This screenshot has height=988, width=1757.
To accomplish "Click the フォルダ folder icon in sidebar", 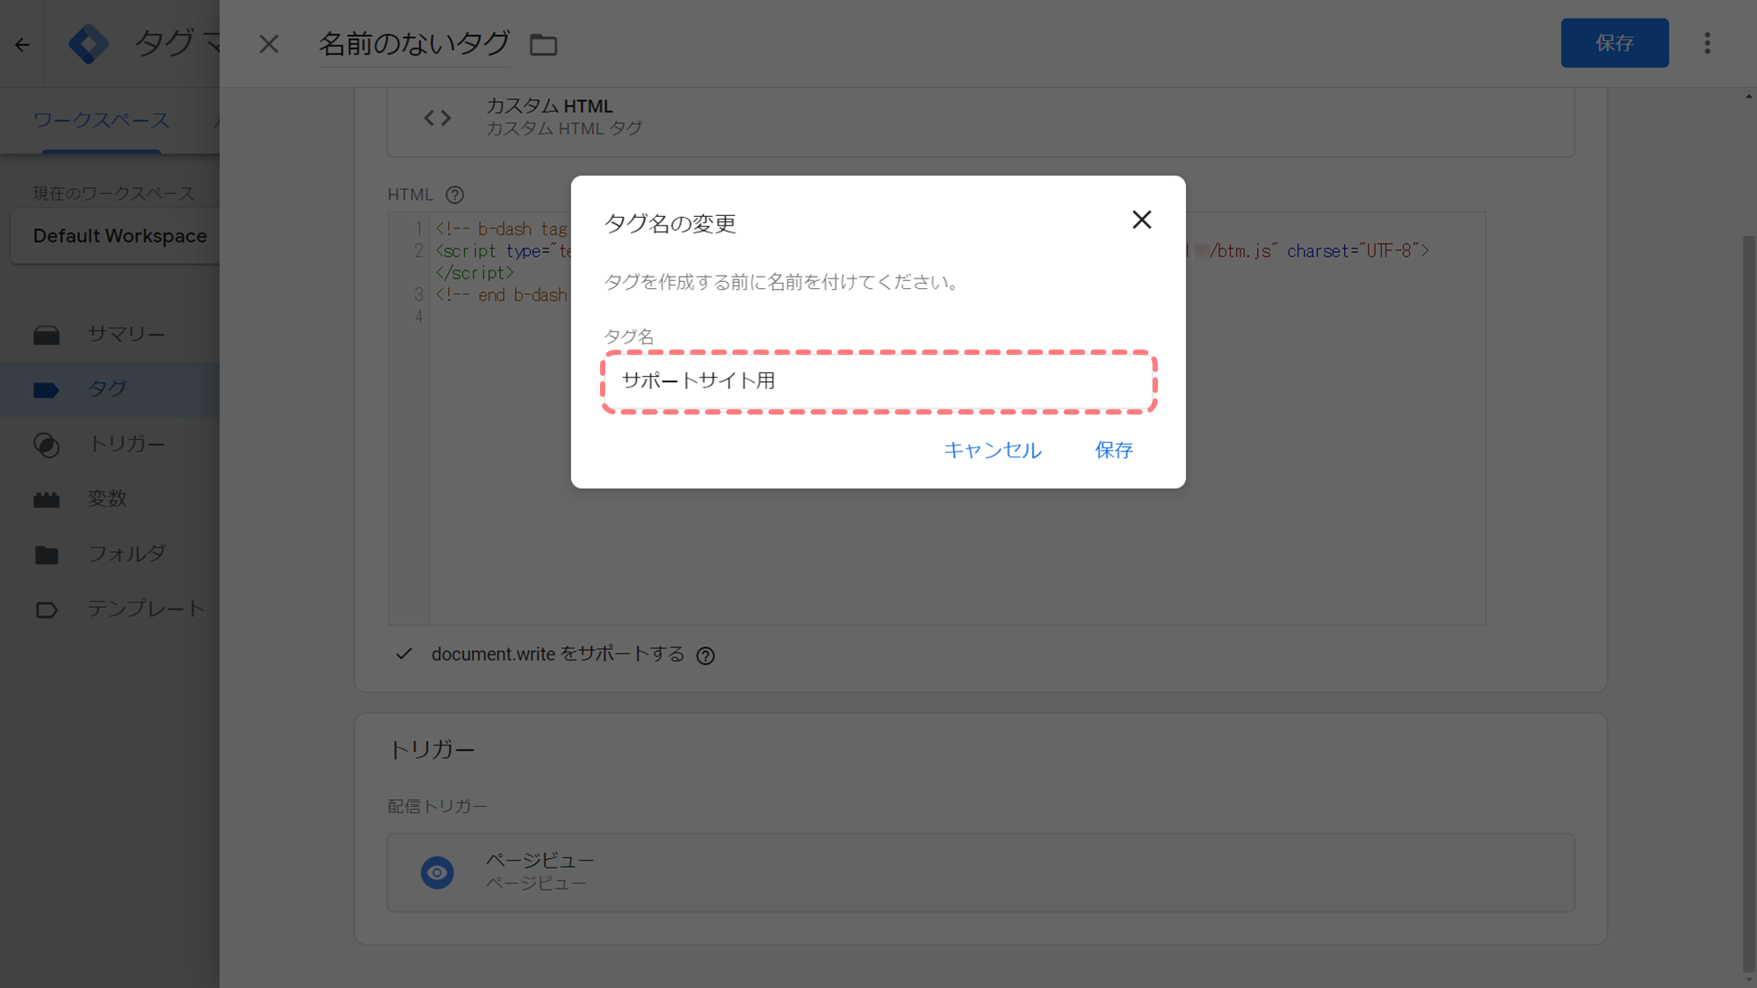I will 47,555.
